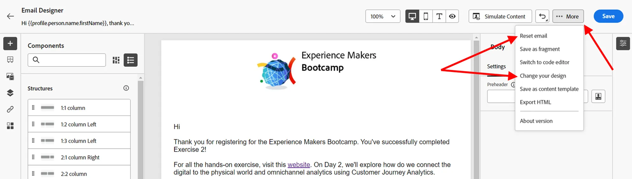Open the More options menu
This screenshot has width=632, height=179.
point(568,16)
